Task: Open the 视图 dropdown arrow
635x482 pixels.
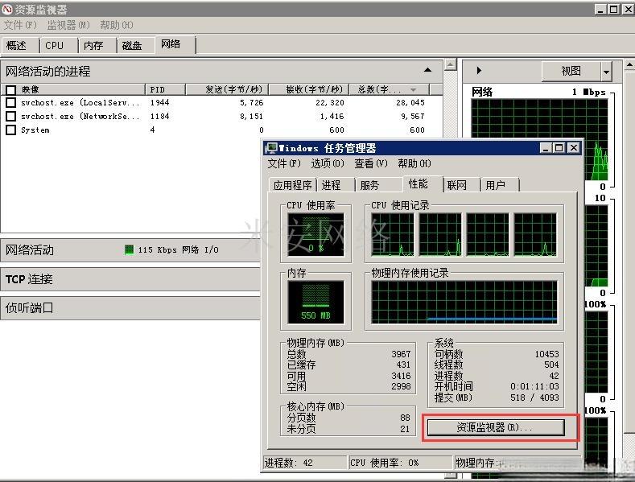Action: click(606, 72)
